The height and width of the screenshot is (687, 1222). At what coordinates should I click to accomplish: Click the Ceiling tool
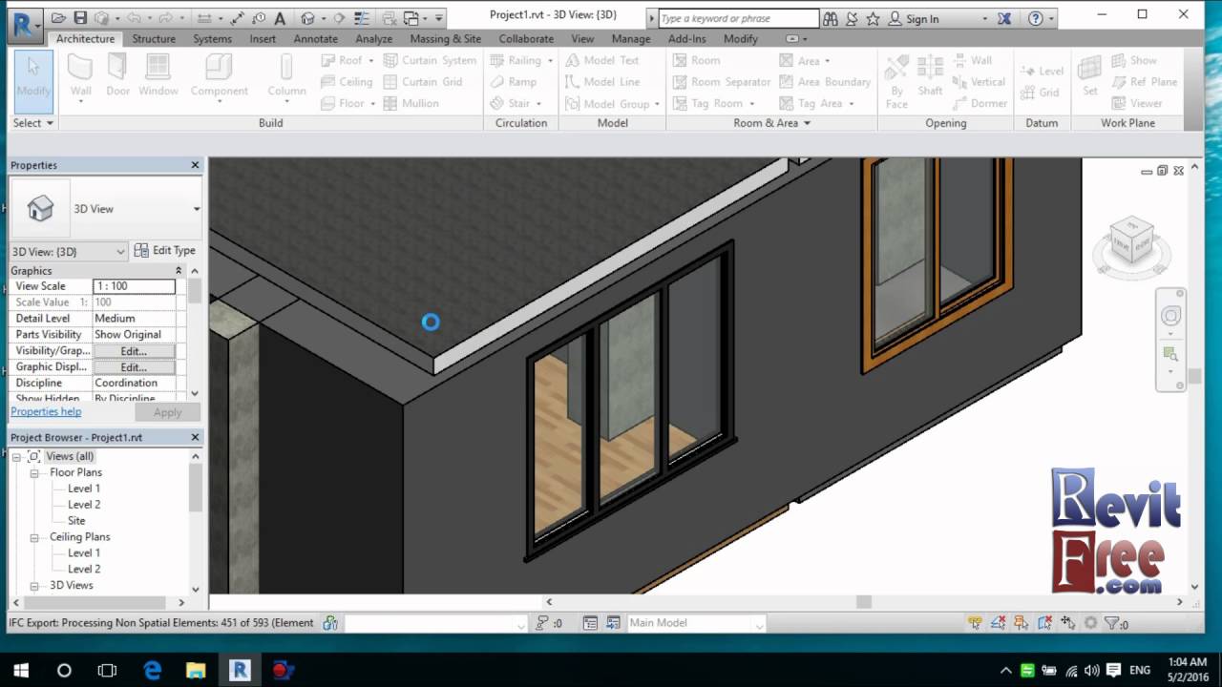347,82
